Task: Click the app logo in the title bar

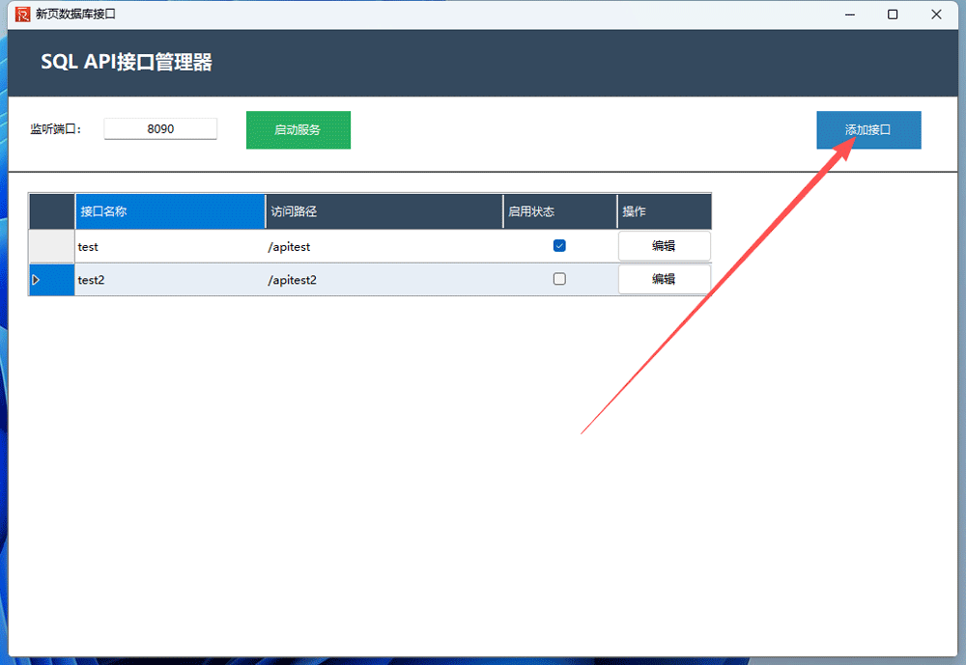Action: click(x=21, y=14)
